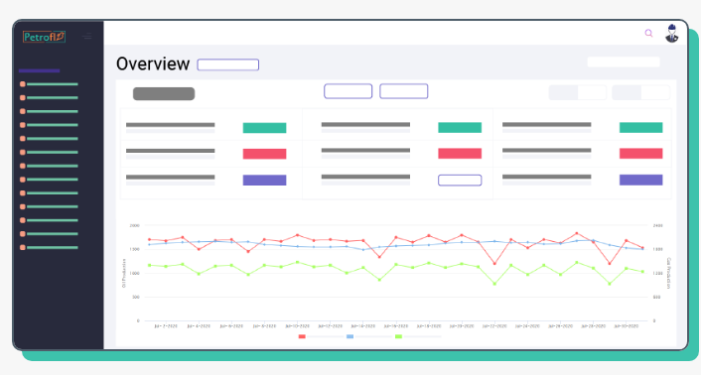The image size is (701, 375).
Task: Click the last orange sidebar item icon
Action: (x=23, y=247)
